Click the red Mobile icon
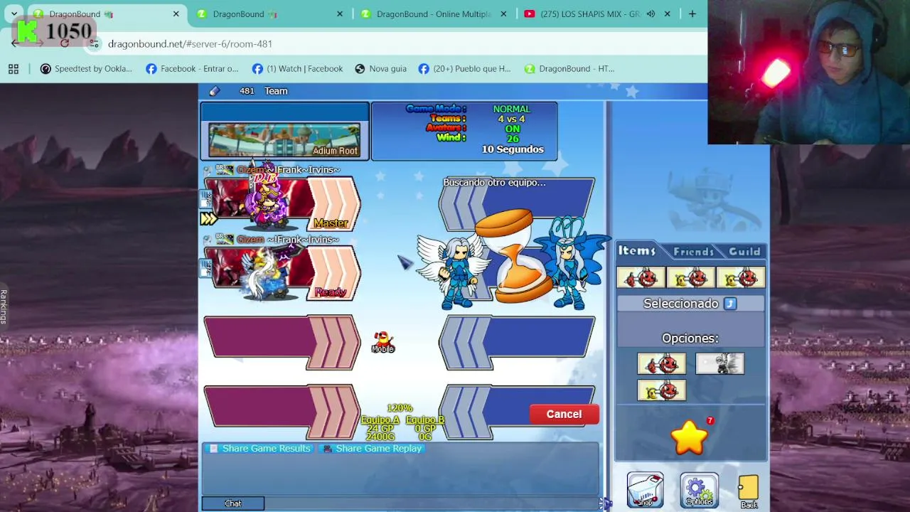This screenshot has width=910, height=512. pyautogui.click(x=382, y=342)
